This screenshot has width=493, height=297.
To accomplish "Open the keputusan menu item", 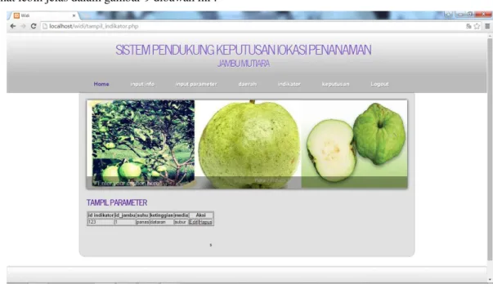I will [335, 84].
